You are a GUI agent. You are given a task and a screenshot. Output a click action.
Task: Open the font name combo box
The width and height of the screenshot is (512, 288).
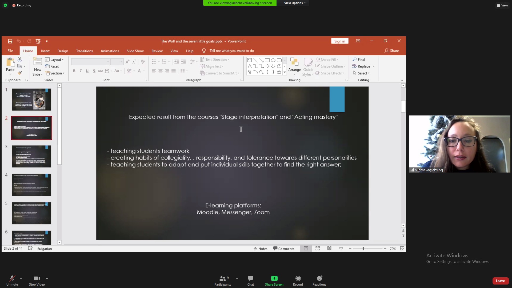(90, 62)
